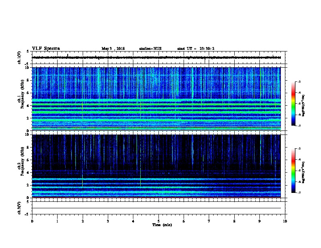Select the date text "May 3, 2018"
This screenshot has width=321, height=248.
pos(113,49)
